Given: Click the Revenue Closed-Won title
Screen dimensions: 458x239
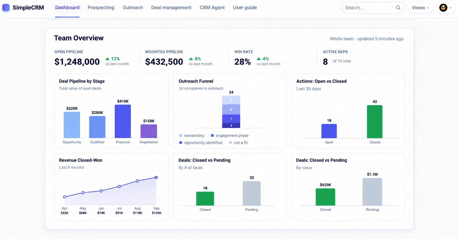Looking at the screenshot, I should (x=81, y=160).
